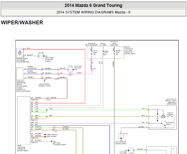Image resolution: width=187 pixels, height=154 pixels.
Task: Click the METER 1 FUSE 10A label
Action: 119,52
